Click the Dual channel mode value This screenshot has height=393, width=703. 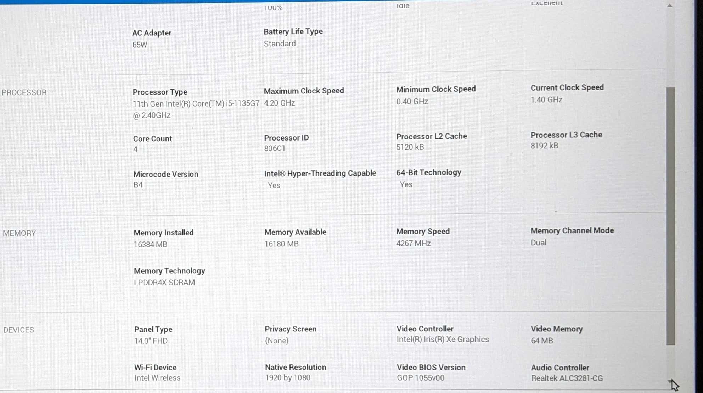coord(538,243)
